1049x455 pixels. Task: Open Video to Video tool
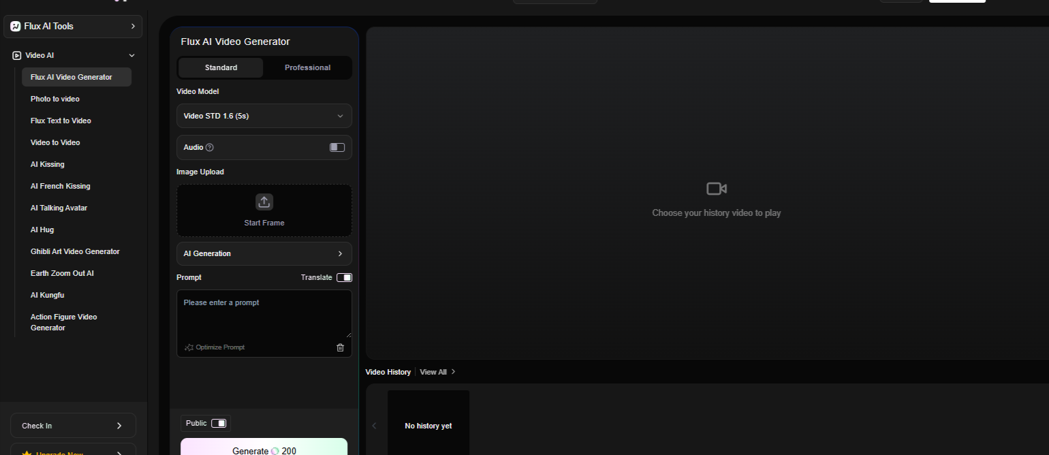point(55,142)
